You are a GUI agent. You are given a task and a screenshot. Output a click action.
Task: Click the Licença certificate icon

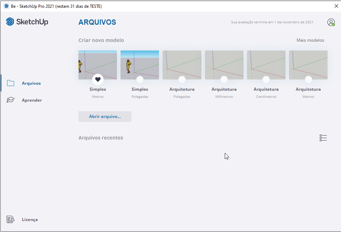click(x=11, y=219)
